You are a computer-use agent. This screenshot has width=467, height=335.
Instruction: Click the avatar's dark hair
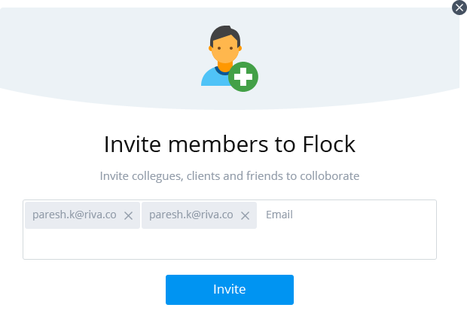[224, 34]
